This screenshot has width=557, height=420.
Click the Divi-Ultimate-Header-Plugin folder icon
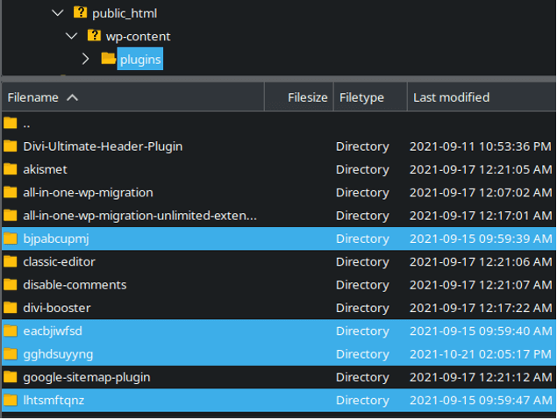11,146
